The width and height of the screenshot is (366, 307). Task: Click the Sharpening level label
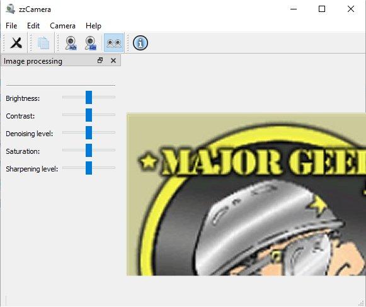point(31,169)
